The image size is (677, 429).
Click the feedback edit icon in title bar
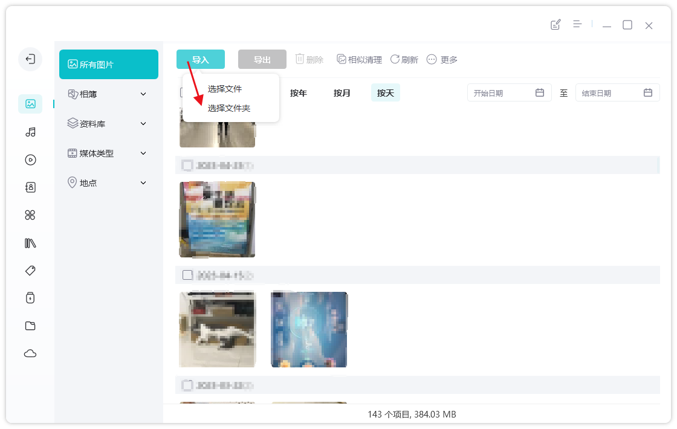pyautogui.click(x=556, y=25)
